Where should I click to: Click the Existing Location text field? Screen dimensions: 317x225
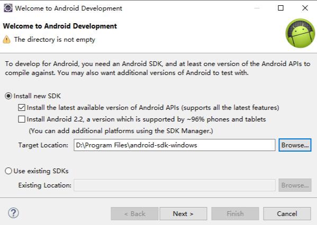click(175, 185)
